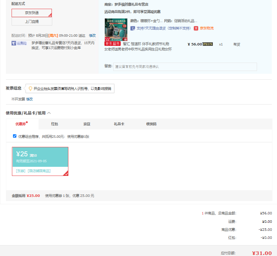The width and height of the screenshot is (277, 256).
Task: Click the 红包 -¥0.00 summary value
Action: tap(266, 238)
